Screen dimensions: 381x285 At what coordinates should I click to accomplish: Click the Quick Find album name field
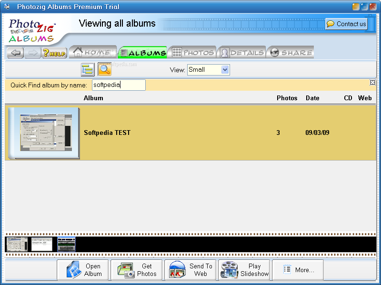tap(119, 85)
